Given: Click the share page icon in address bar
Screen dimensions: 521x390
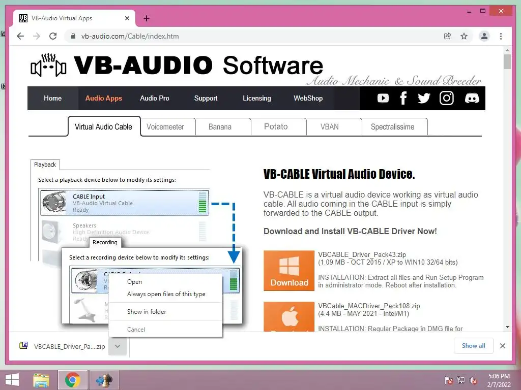Looking at the screenshot, I should (x=448, y=36).
